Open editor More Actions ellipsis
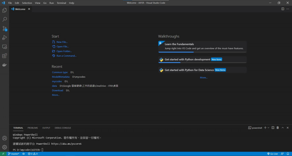 (288, 9)
